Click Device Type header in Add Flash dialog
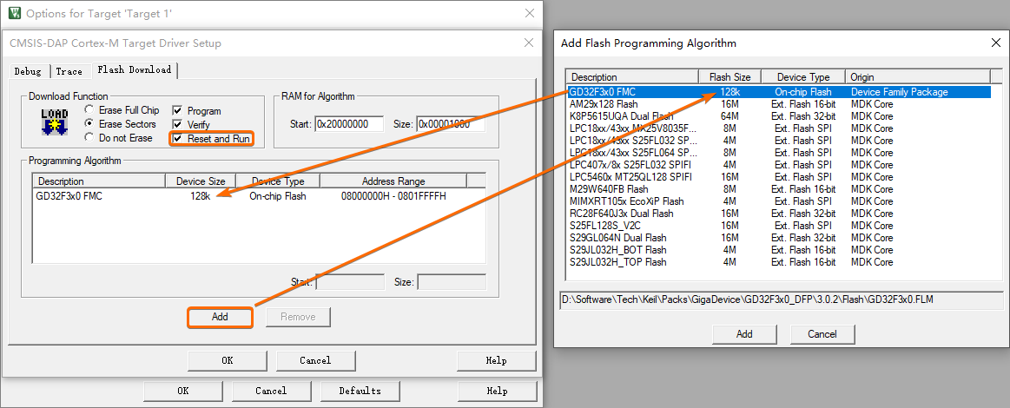 803,77
